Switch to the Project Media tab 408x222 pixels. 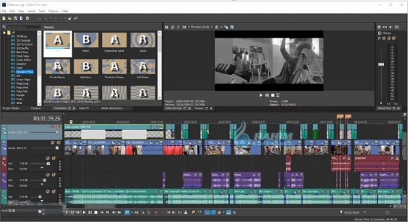click(11, 108)
